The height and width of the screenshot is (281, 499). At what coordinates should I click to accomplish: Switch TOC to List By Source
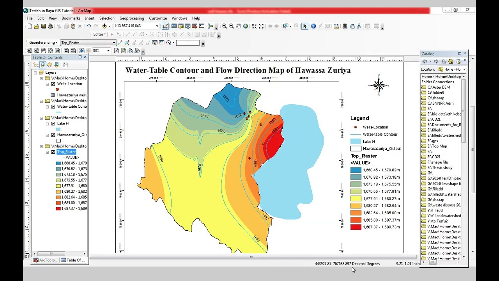(x=43, y=65)
